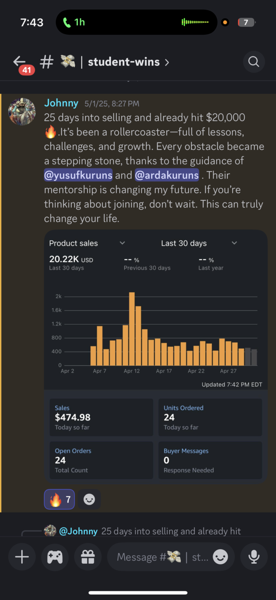The height and width of the screenshot is (600, 276).
Task: Expand student-wins channel details chevron
Action: coord(167,62)
